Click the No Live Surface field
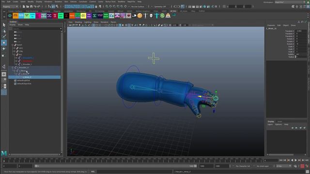The image size is (310, 174). point(138,6)
